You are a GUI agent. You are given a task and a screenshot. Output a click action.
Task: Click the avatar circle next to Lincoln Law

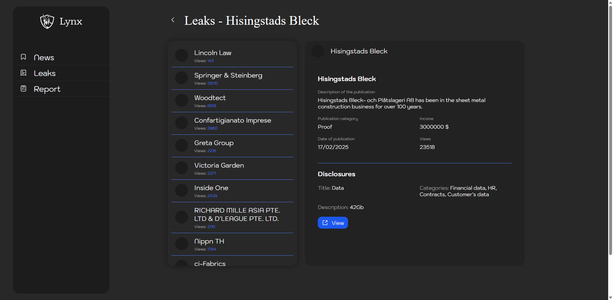182,55
